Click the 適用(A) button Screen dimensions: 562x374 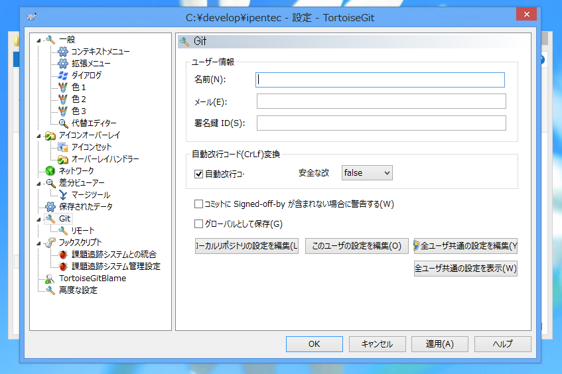point(440,344)
